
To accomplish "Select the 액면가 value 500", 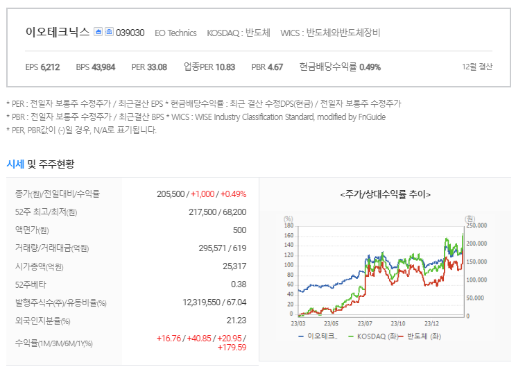I will (239, 230).
